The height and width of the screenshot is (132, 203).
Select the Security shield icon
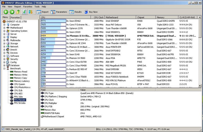8,59
